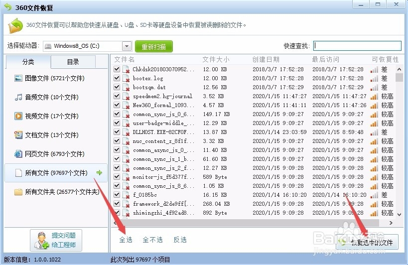Toggle the speedmem2.hg-journal checkbox
408x265 pixels.
coord(117,96)
